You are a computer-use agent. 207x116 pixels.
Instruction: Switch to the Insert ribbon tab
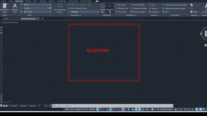[x=11, y=1]
